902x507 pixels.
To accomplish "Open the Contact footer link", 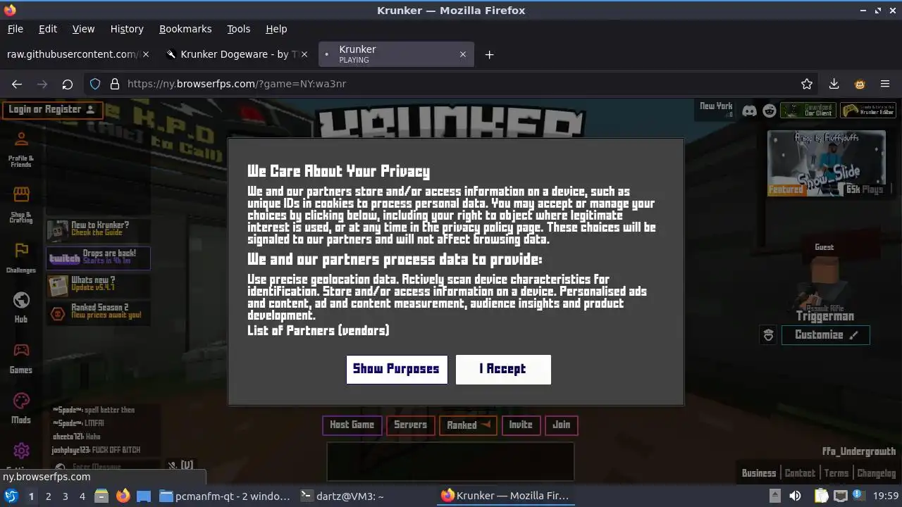I will click(x=800, y=473).
